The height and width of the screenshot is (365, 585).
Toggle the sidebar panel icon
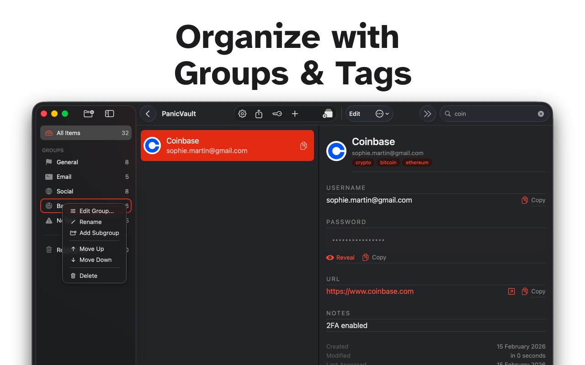[x=109, y=114]
